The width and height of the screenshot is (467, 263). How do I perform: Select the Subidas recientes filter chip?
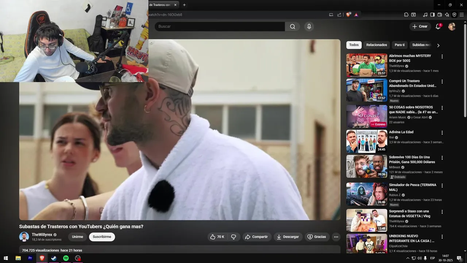click(421, 45)
